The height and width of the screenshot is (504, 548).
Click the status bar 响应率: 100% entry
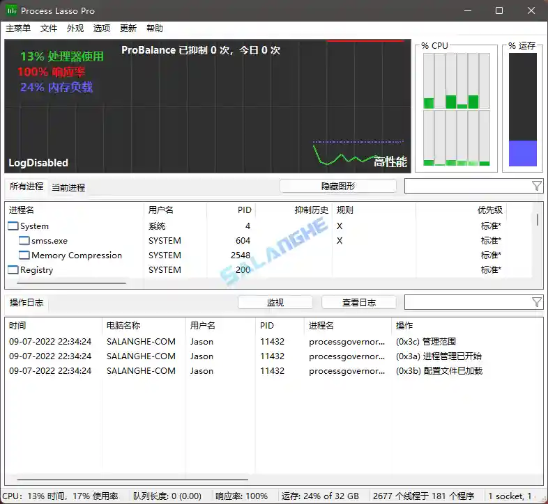241,496
